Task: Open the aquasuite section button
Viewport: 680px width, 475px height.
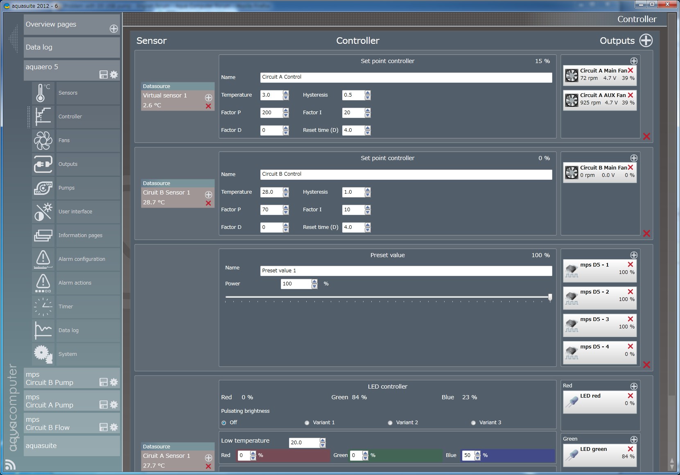Action: [72, 446]
